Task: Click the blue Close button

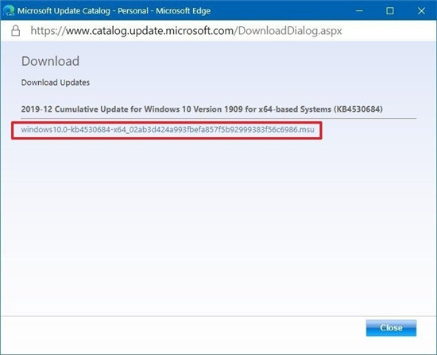Action: pyautogui.click(x=391, y=328)
